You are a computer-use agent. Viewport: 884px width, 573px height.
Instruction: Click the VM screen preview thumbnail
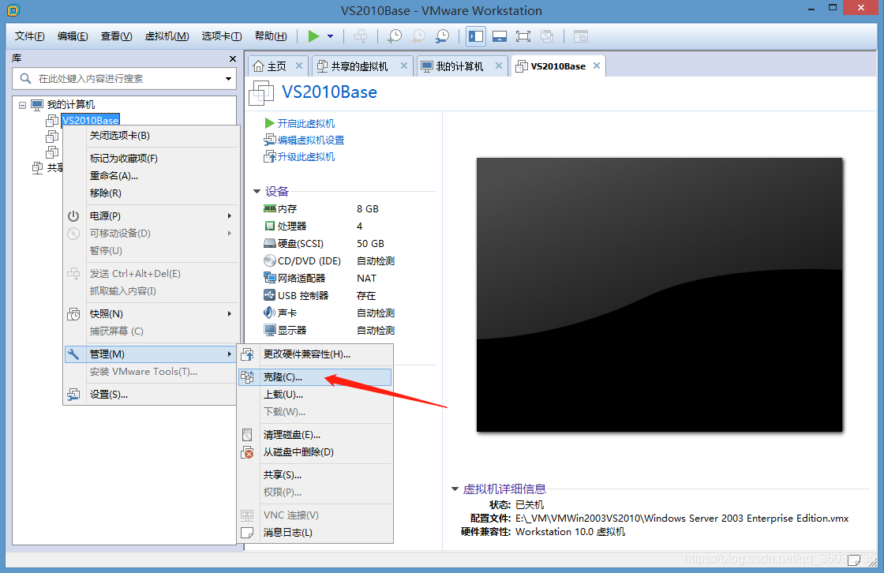click(660, 295)
